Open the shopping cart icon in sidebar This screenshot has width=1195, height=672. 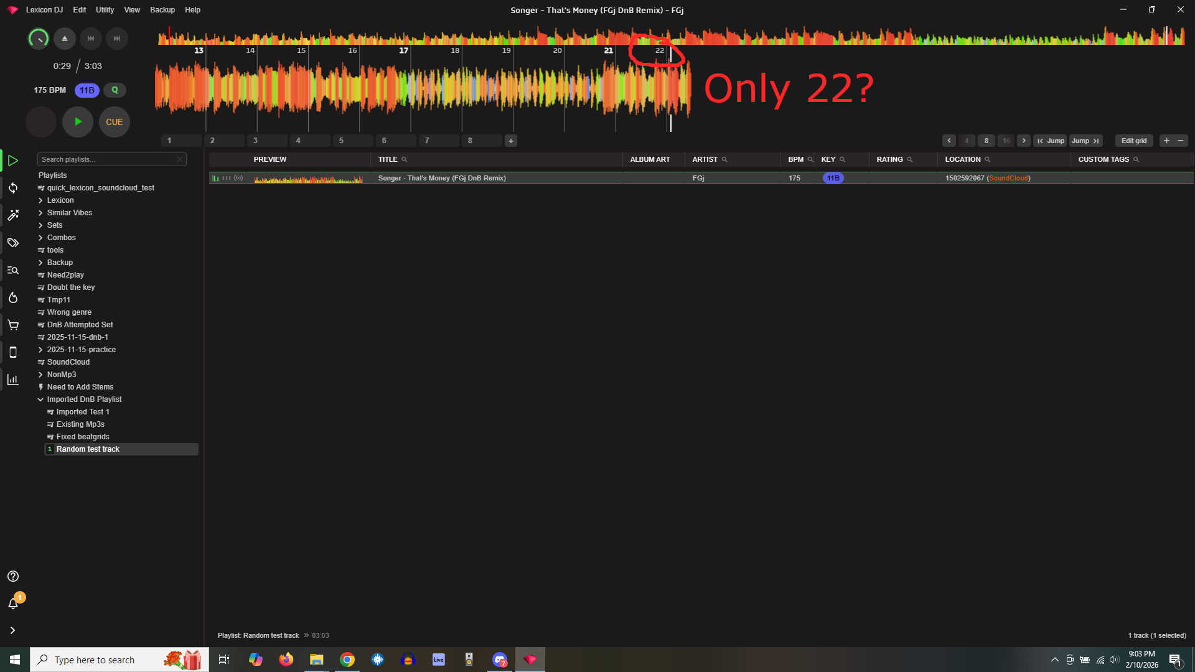point(13,325)
